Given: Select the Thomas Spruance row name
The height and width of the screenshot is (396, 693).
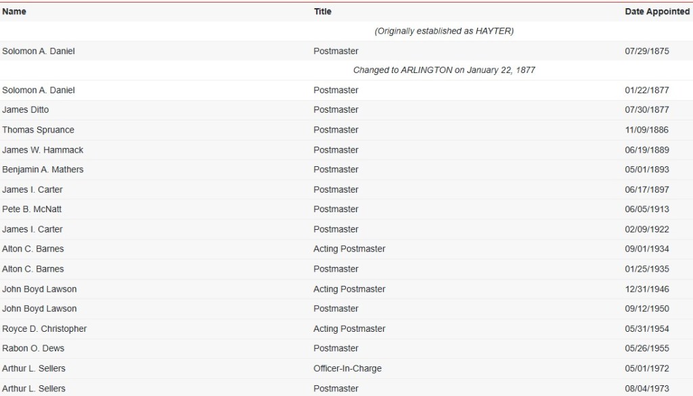Looking at the screenshot, I should (x=39, y=130).
